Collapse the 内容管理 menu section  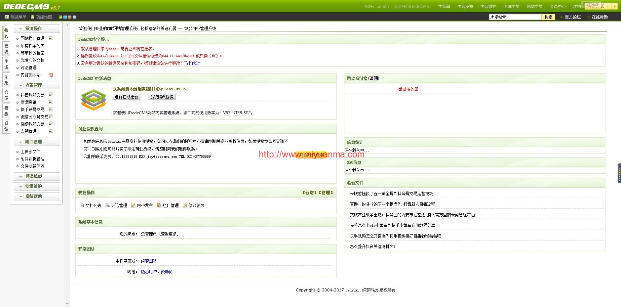(x=37, y=85)
